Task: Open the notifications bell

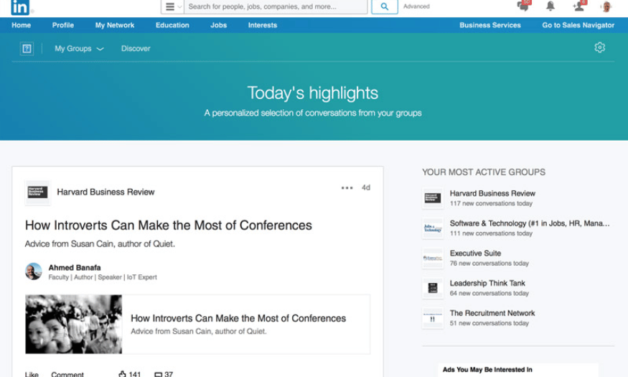Action: coord(550,6)
